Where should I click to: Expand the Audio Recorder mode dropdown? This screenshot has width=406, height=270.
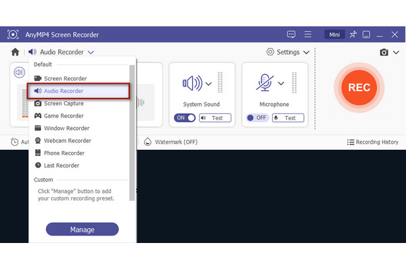91,52
